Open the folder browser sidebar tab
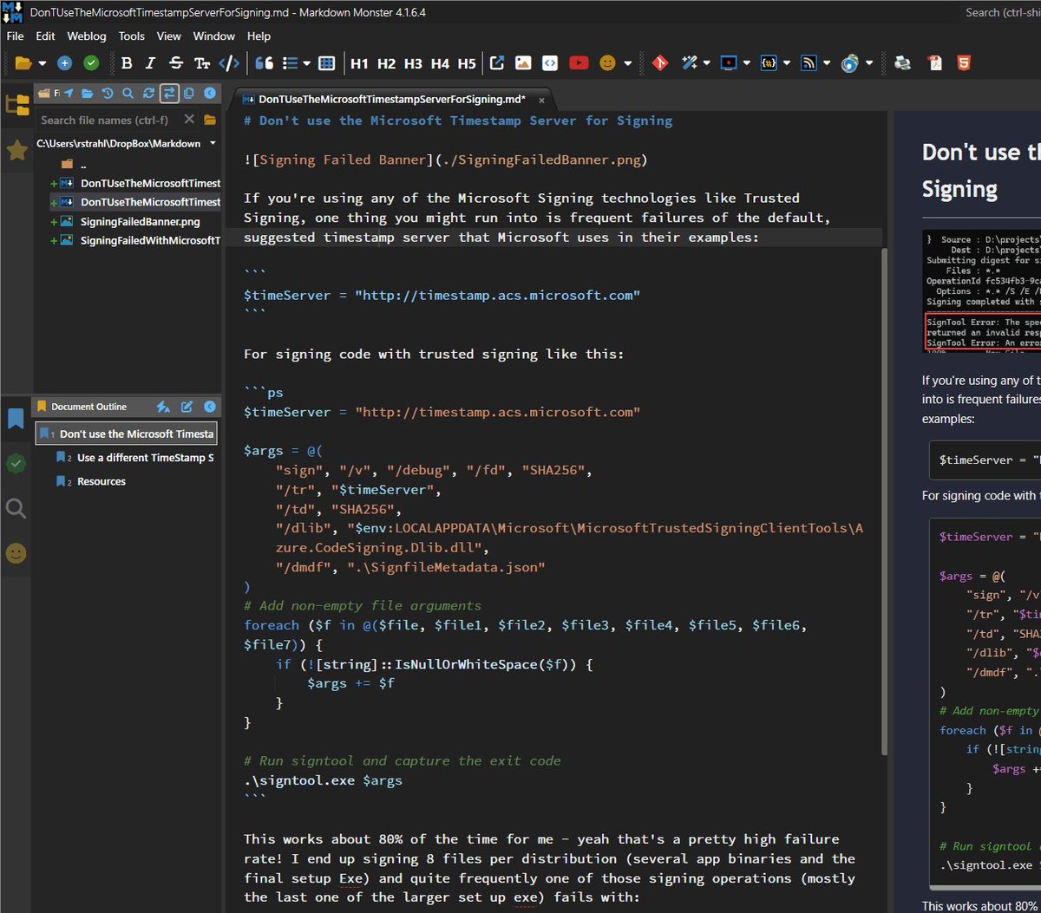 click(16, 105)
